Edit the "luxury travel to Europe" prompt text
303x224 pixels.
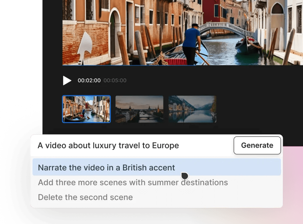coord(108,145)
